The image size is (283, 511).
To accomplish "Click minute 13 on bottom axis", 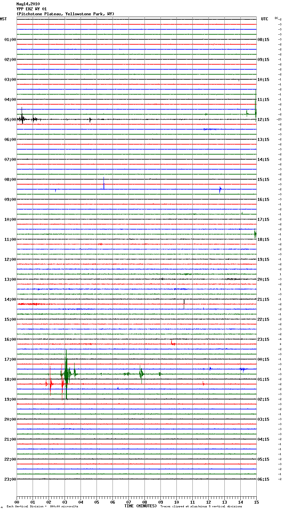I will (x=224, y=502).
